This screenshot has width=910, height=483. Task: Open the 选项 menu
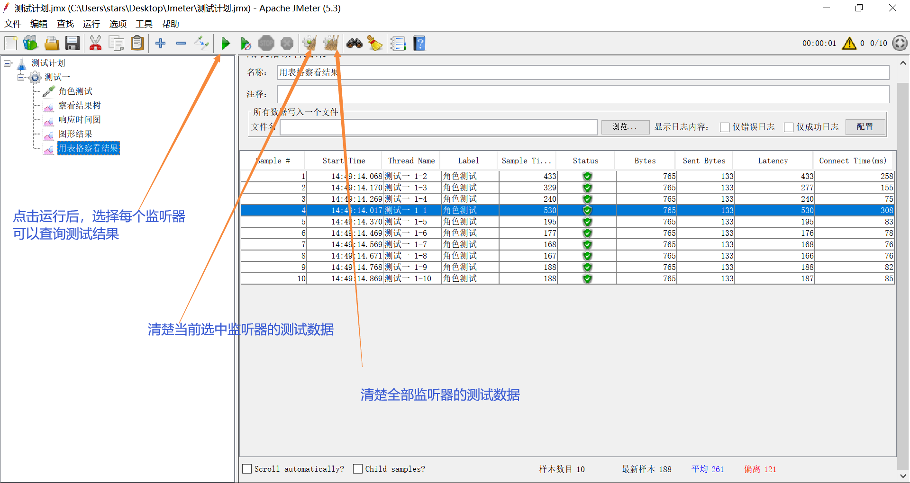118,24
